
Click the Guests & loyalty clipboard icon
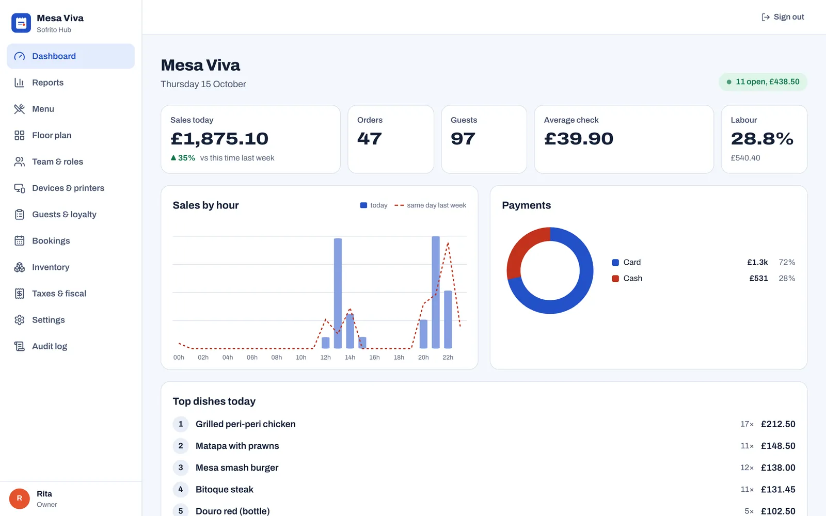(20, 214)
